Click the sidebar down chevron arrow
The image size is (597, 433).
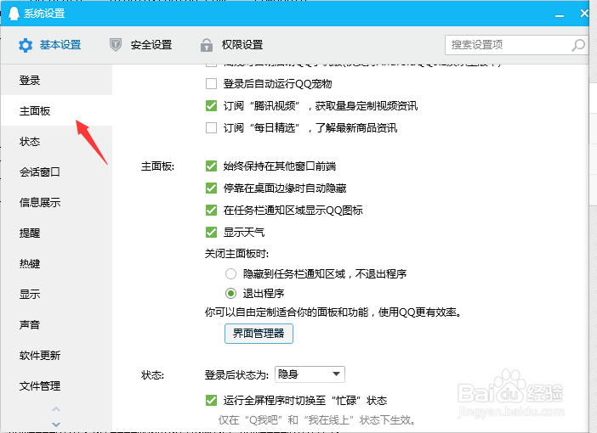[56, 425]
